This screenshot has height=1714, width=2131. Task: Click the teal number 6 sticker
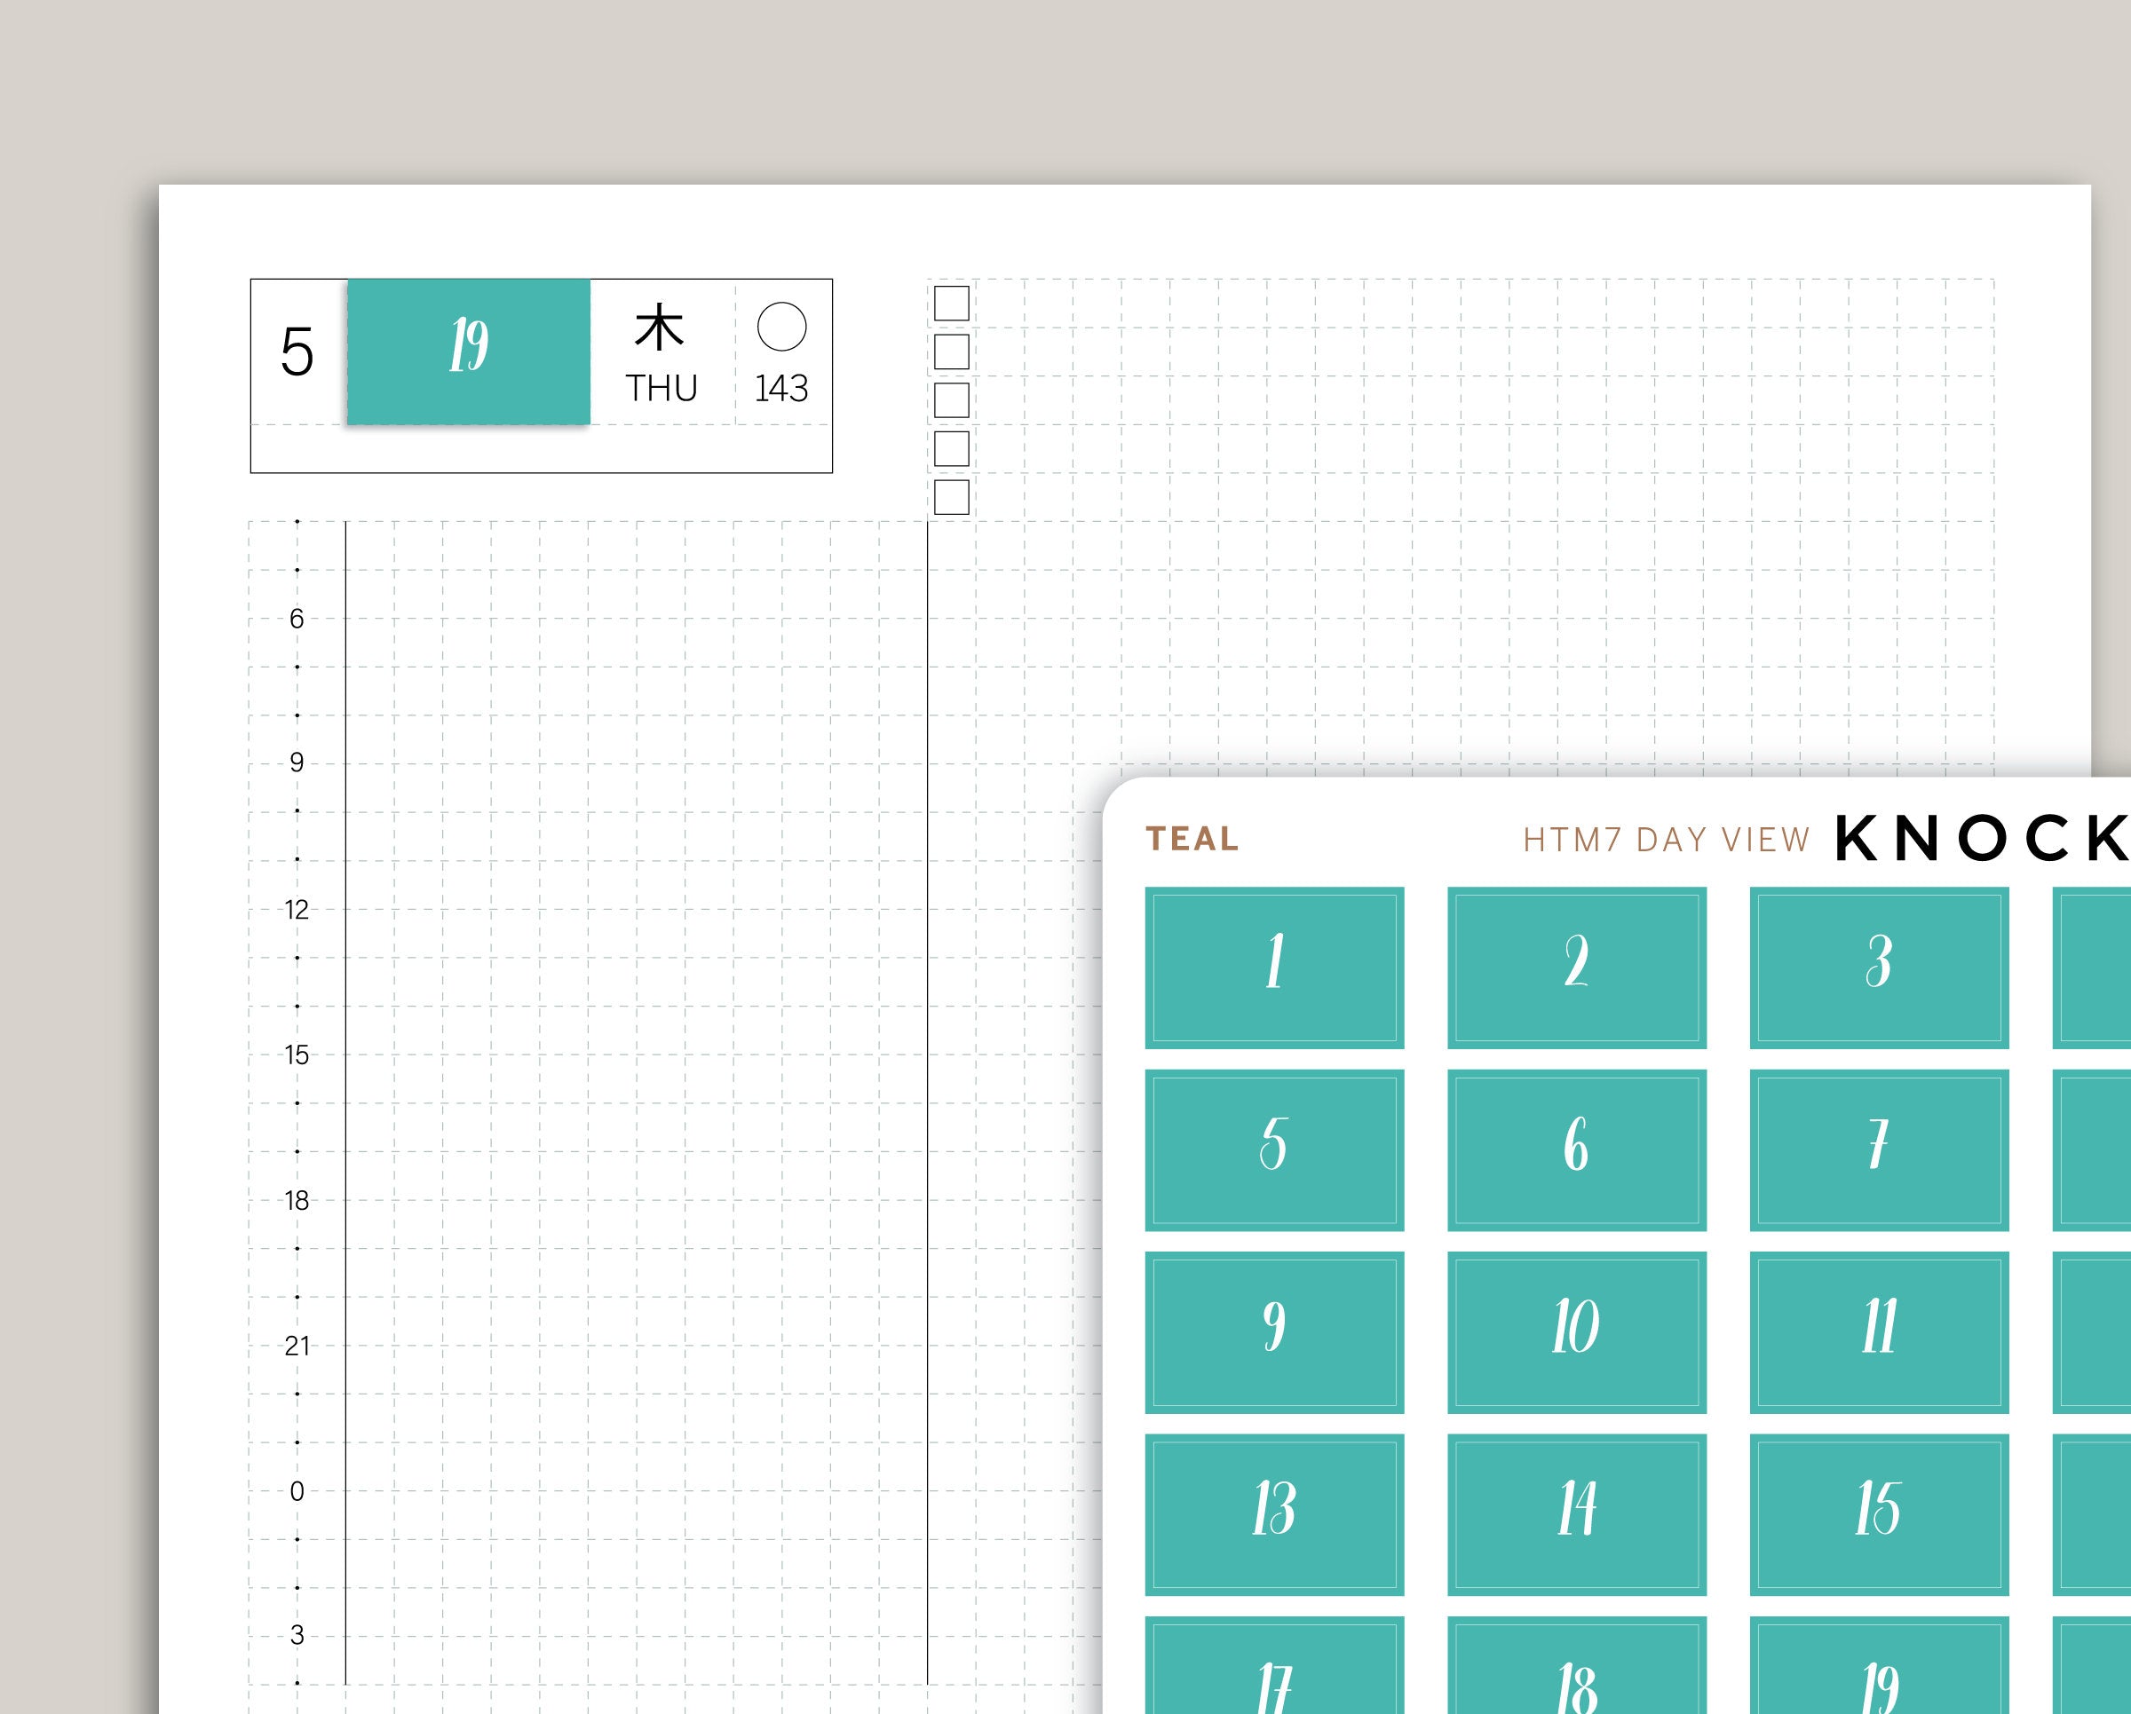click(1577, 1149)
